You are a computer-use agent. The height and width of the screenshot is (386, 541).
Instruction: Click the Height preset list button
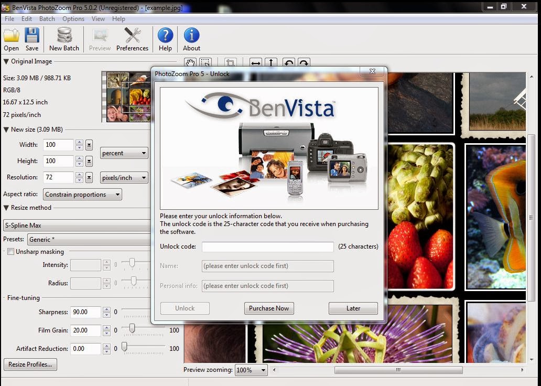[x=89, y=161]
